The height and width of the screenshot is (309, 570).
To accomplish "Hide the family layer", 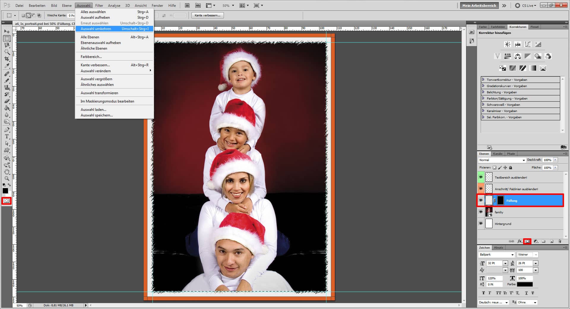I will [x=481, y=212].
